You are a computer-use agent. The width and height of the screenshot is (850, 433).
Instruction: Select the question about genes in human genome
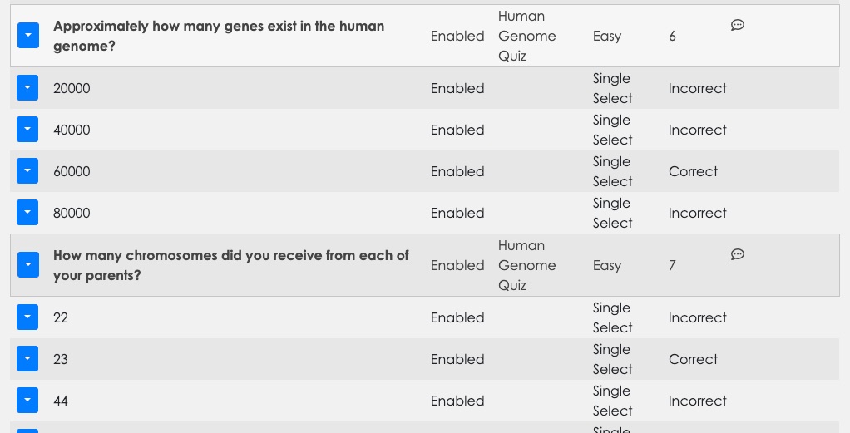(219, 36)
